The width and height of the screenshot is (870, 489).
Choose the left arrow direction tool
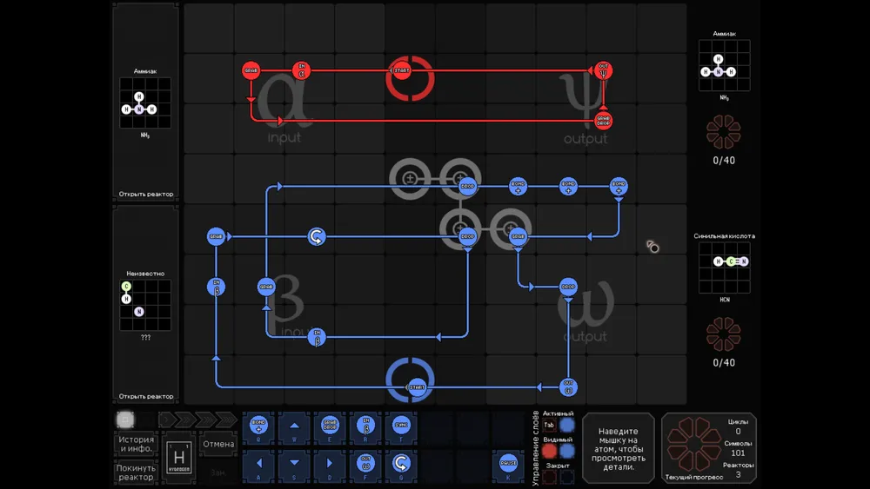pyautogui.click(x=258, y=462)
